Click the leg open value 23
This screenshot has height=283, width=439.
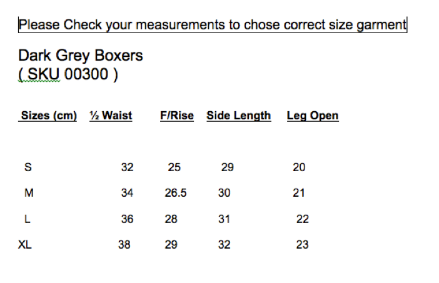pyautogui.click(x=302, y=245)
